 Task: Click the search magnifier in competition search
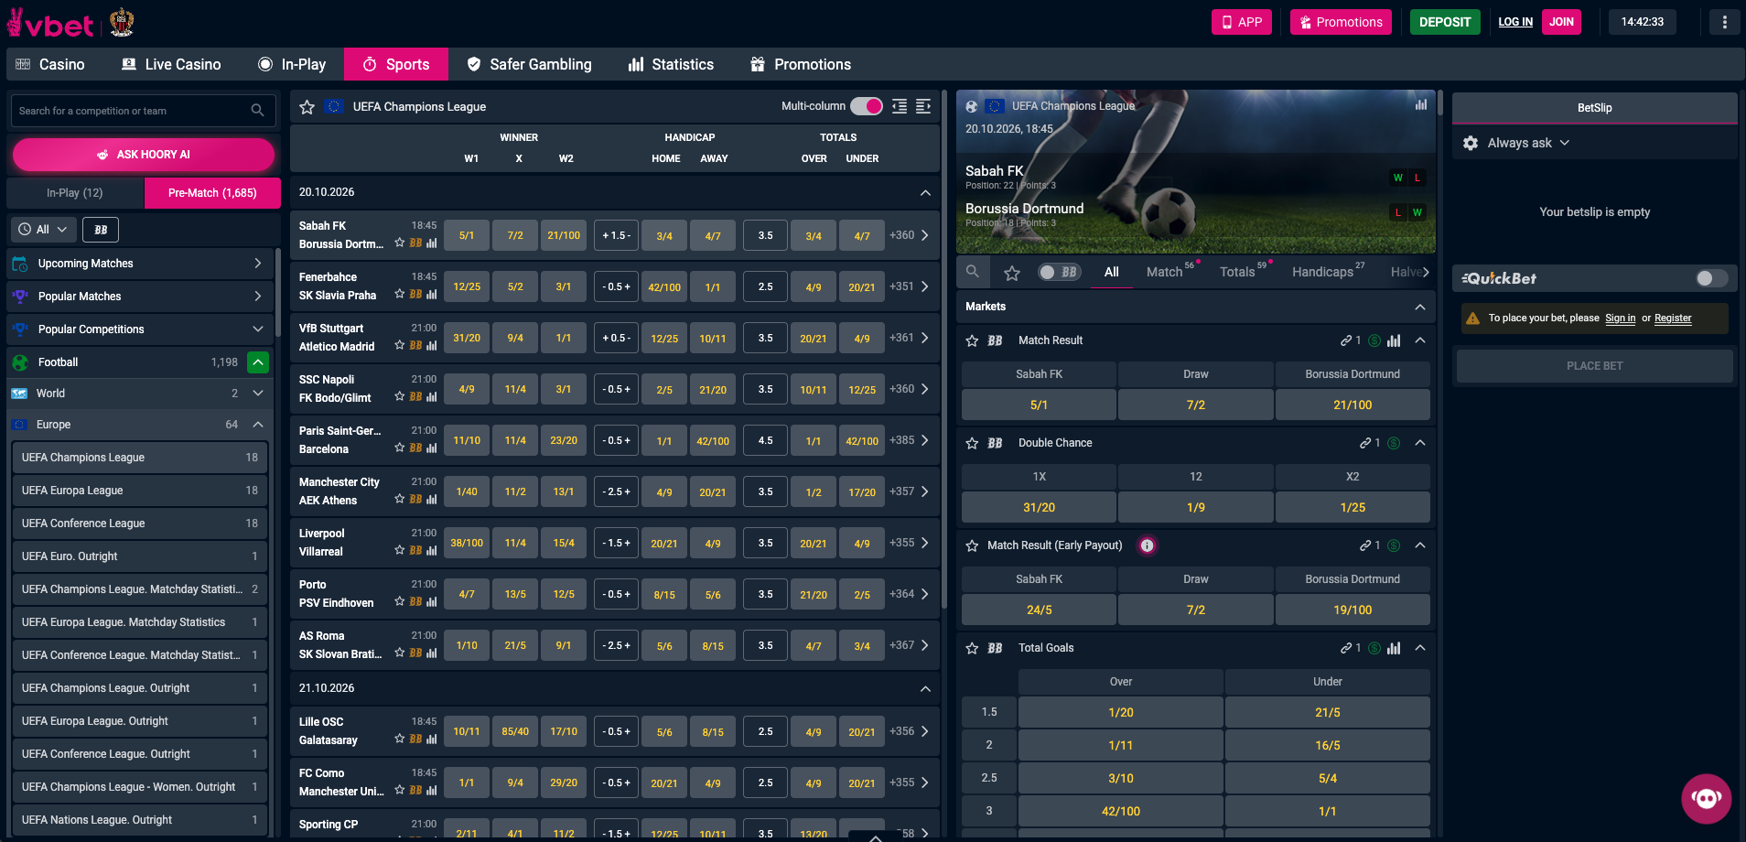(x=257, y=111)
